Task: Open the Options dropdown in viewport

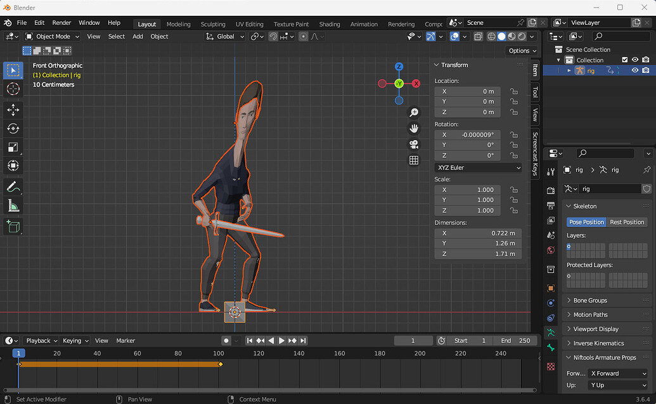Action: (x=522, y=51)
